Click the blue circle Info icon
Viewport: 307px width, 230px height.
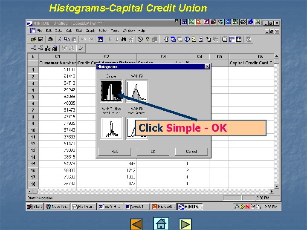click(187, 39)
